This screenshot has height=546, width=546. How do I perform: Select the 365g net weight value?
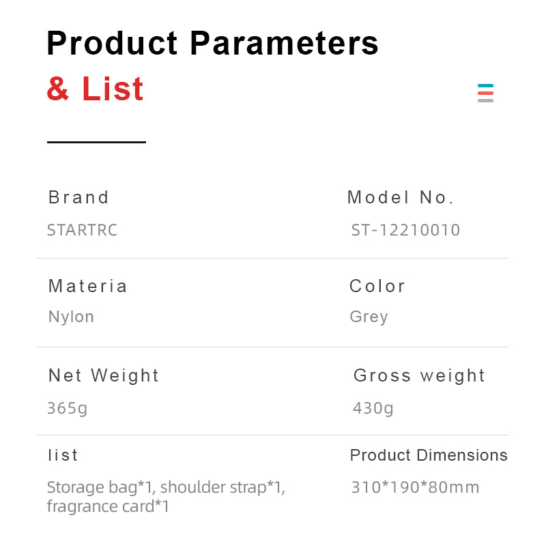click(67, 408)
